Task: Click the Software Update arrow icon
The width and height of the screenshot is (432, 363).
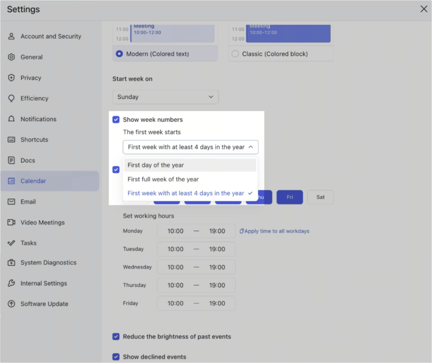Action: coord(11,304)
